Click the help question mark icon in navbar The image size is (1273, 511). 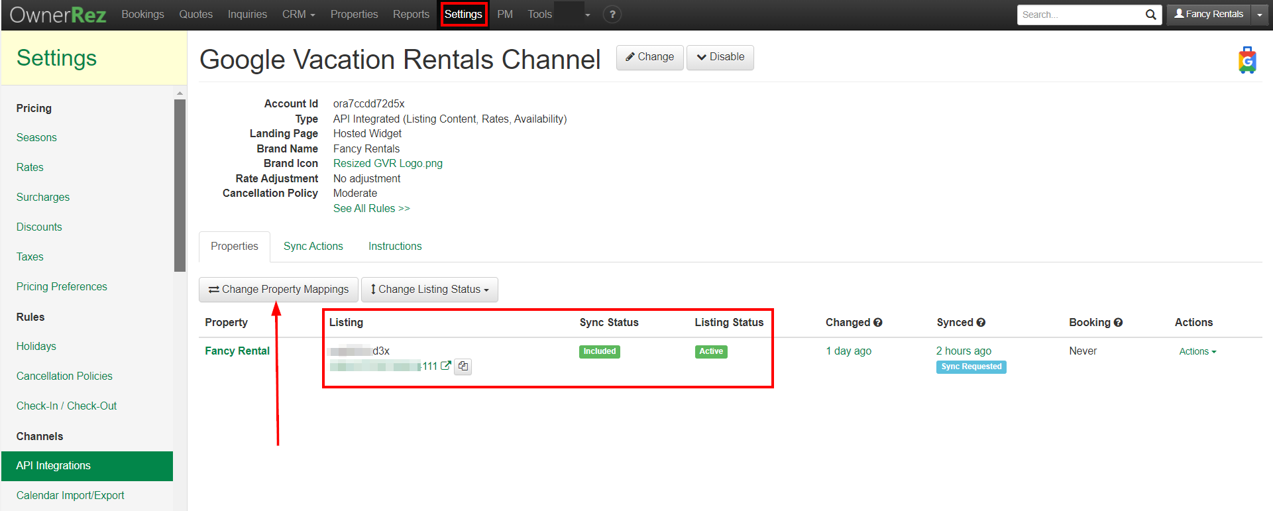[x=612, y=15]
